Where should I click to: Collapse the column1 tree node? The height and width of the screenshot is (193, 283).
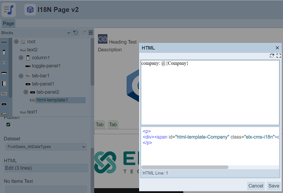[21, 58]
